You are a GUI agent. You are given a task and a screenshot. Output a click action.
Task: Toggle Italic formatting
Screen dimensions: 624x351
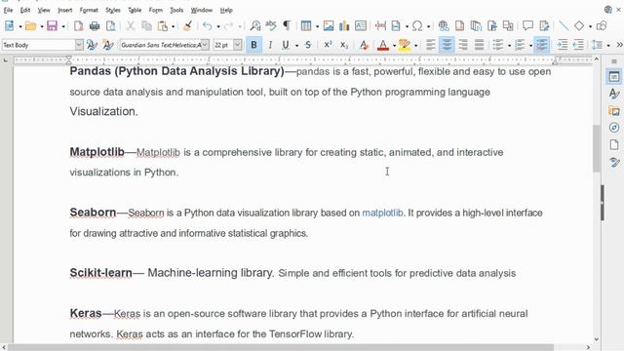pos(270,45)
